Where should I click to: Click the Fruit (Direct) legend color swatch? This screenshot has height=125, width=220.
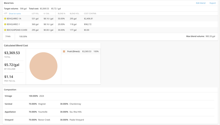[x=64, y=52]
